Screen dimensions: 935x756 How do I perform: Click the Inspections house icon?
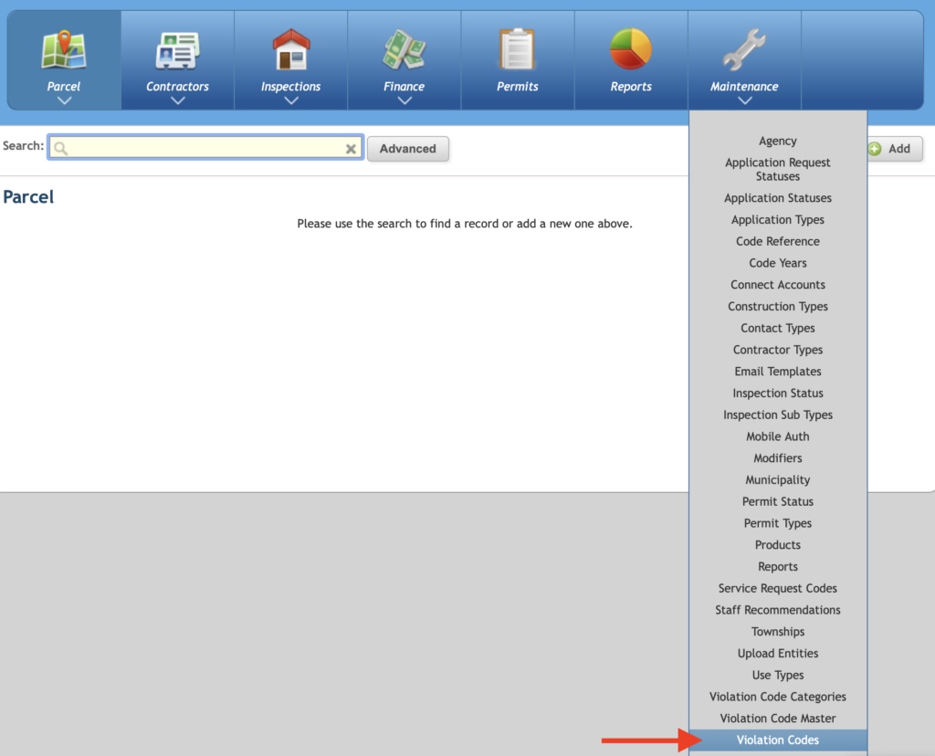[291, 49]
